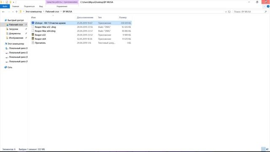Go up one folder level arrow
This screenshot has height=152, width=270.
click(x=16, y=12)
